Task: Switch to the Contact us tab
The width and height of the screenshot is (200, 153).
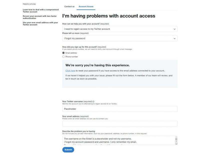Action: pos(69,7)
